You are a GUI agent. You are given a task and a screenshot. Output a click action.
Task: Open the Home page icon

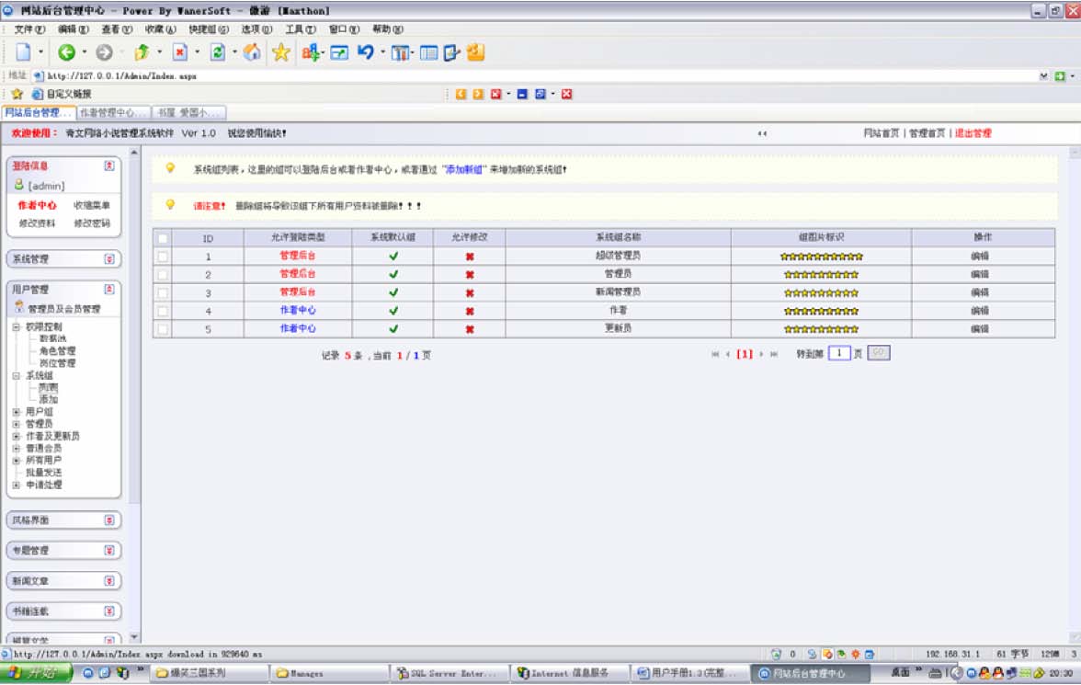[252, 52]
